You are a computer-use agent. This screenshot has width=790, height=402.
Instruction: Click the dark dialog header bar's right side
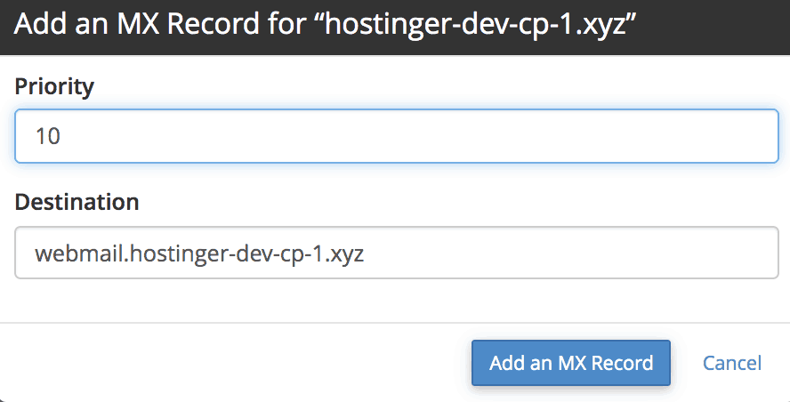click(x=721, y=25)
